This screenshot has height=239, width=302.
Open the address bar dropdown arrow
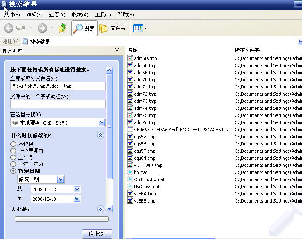(300, 42)
